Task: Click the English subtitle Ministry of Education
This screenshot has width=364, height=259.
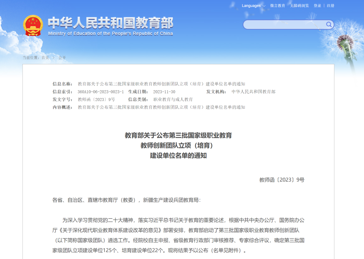Action: (111, 34)
